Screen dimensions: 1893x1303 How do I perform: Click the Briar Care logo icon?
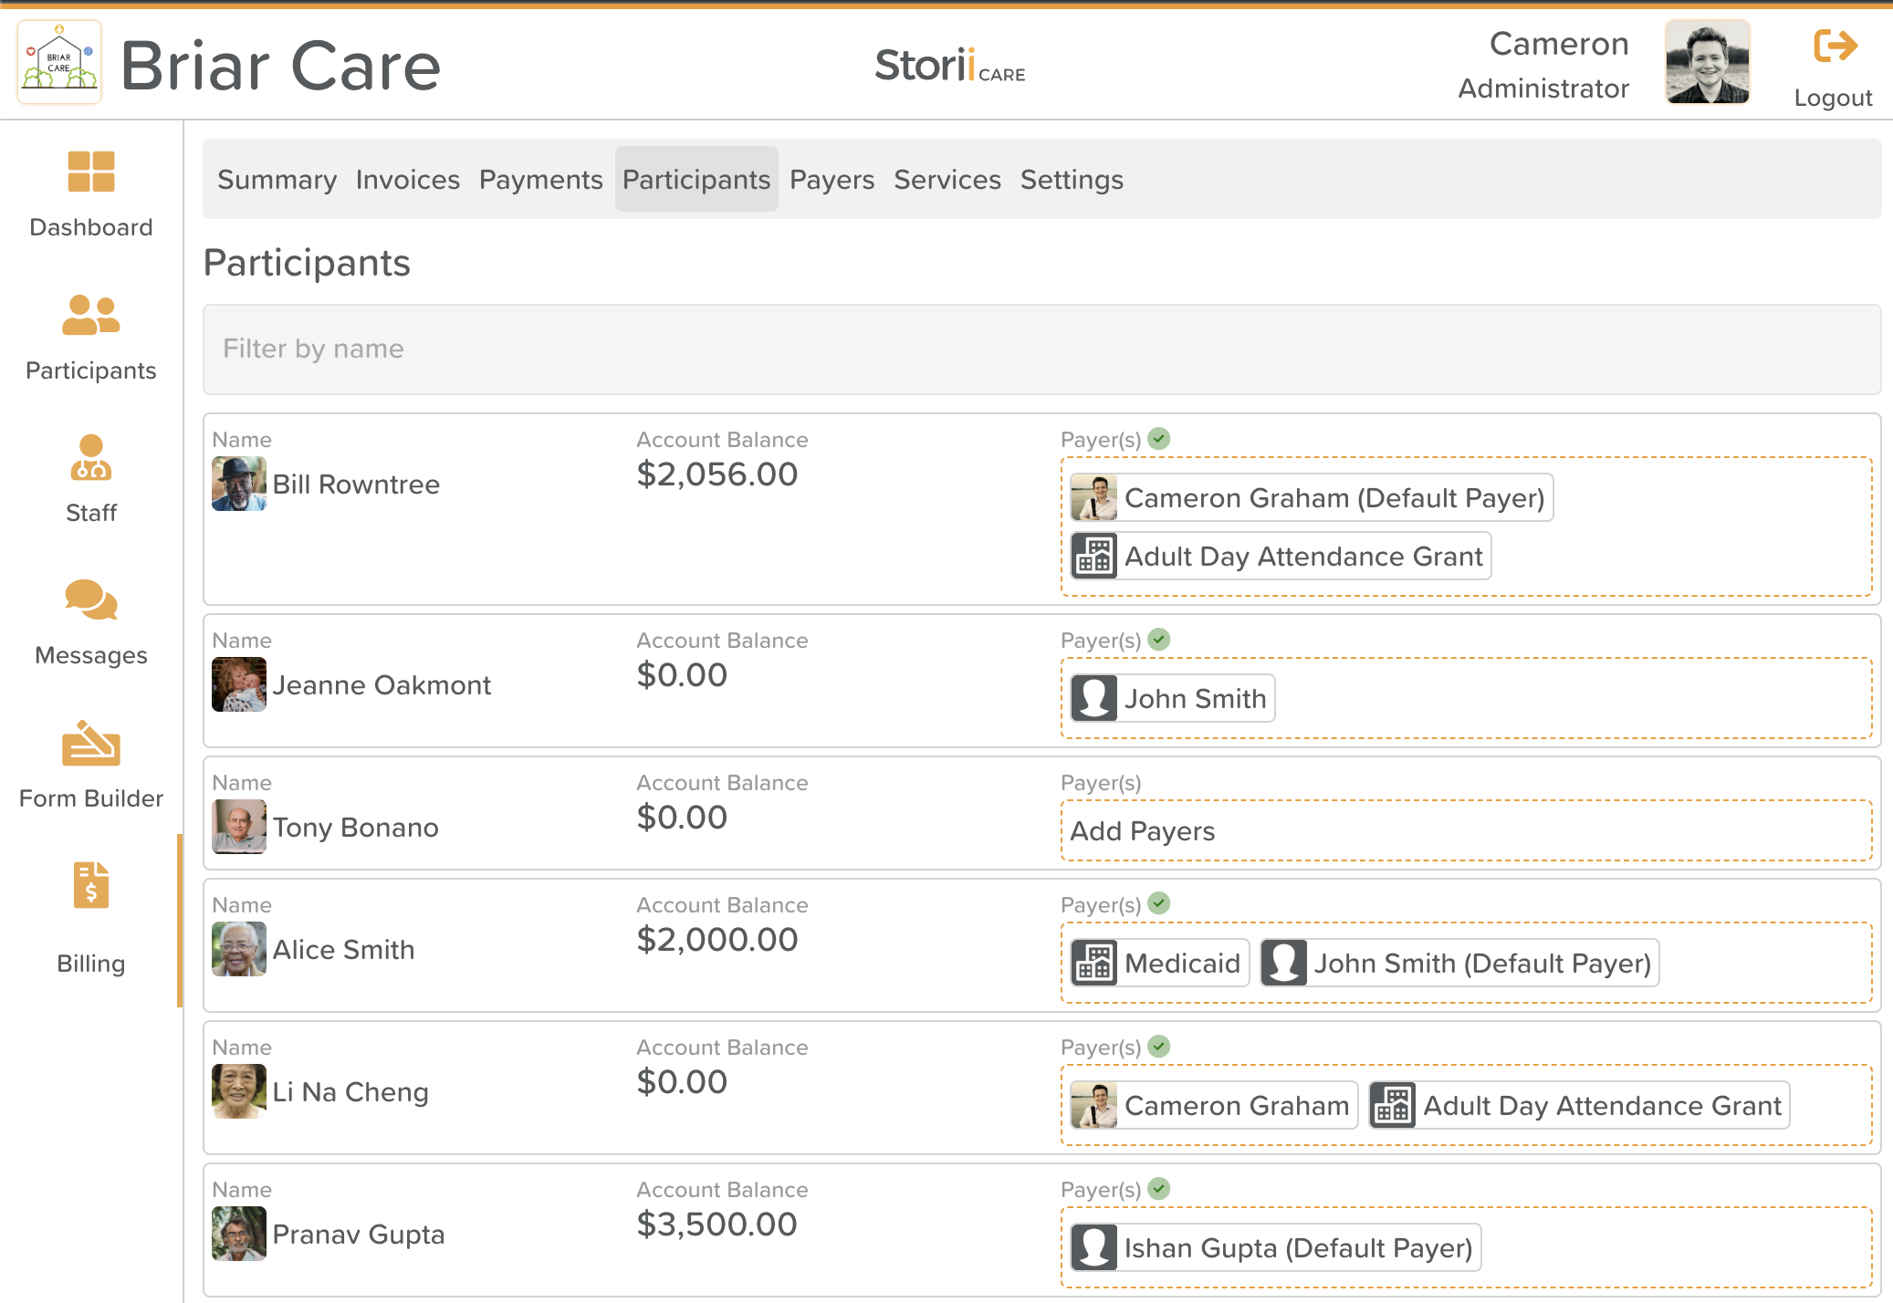coord(60,63)
